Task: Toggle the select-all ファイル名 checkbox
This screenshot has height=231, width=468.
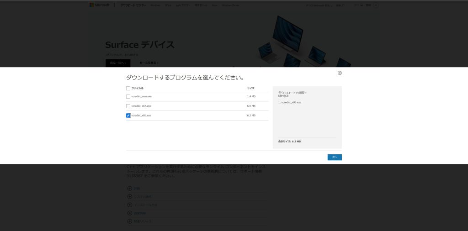Action: [x=128, y=88]
